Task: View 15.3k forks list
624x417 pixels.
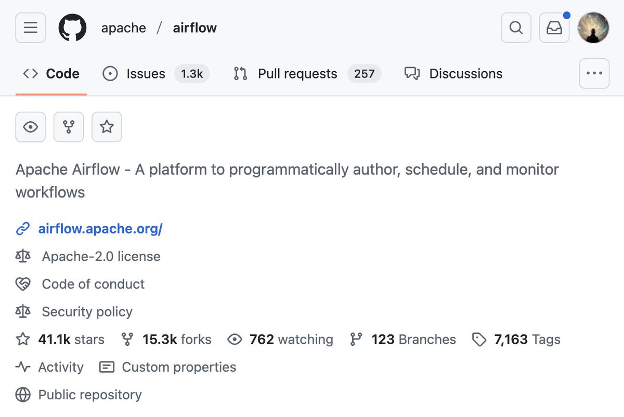Action: (x=177, y=340)
